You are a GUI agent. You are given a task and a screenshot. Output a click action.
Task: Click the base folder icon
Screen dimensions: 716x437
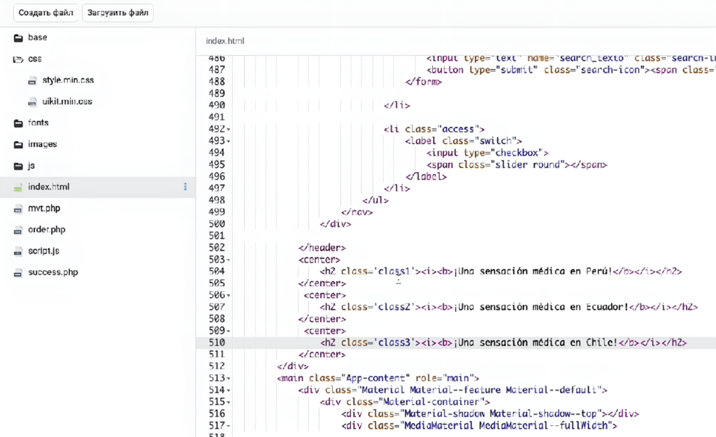tap(18, 38)
